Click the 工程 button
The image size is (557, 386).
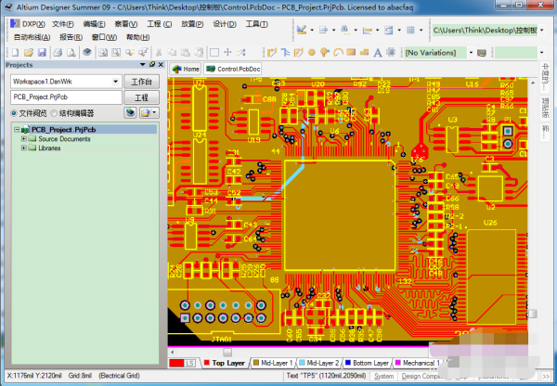141,97
